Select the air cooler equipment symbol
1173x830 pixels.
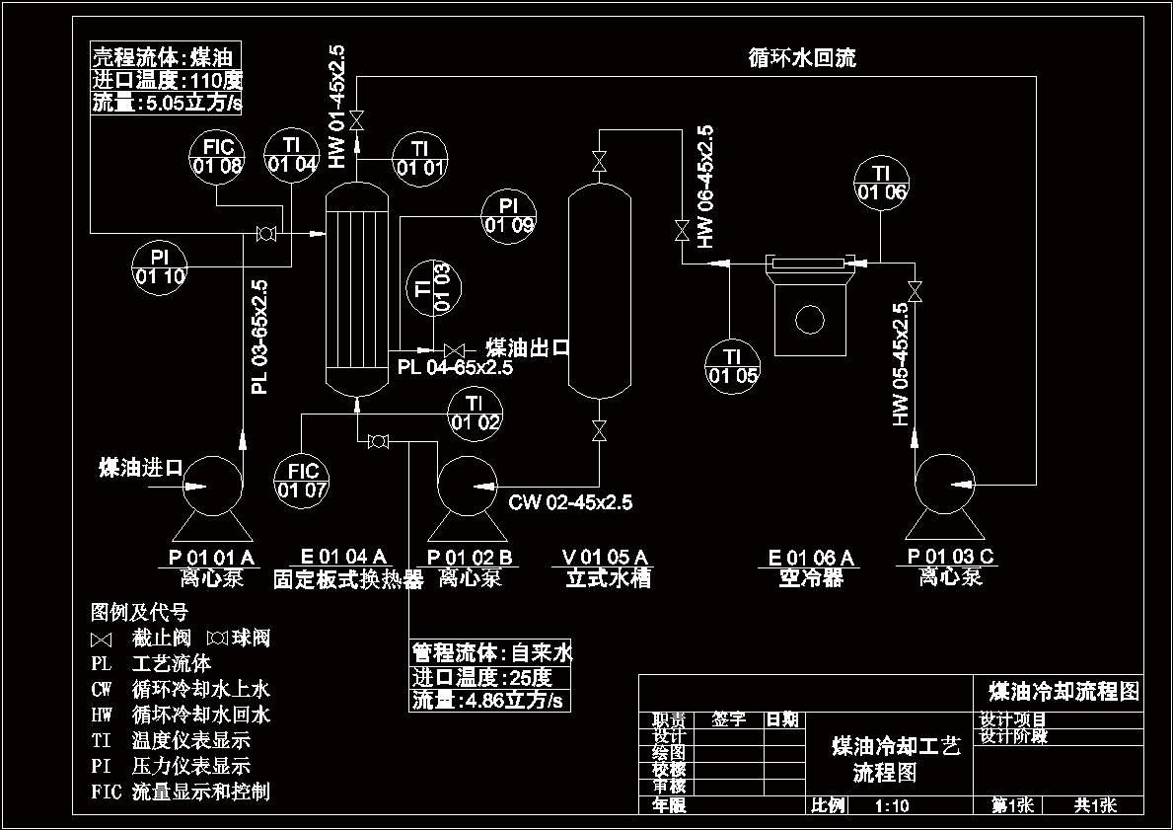(x=809, y=305)
